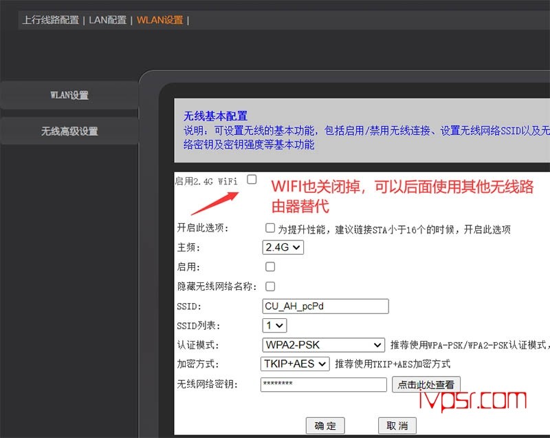550x438 pixels.
Task: Click 点击此处查看 to reveal the key
Action: coord(426,384)
